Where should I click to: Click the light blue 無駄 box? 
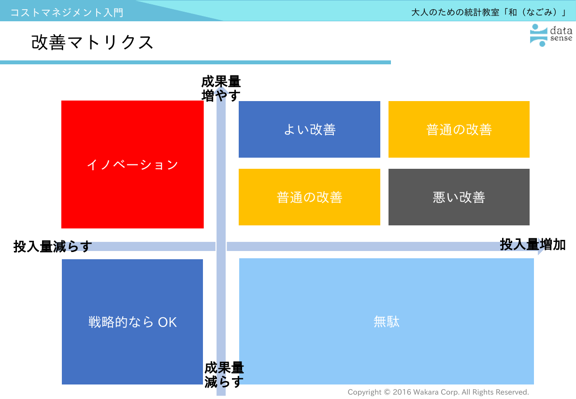click(x=387, y=322)
